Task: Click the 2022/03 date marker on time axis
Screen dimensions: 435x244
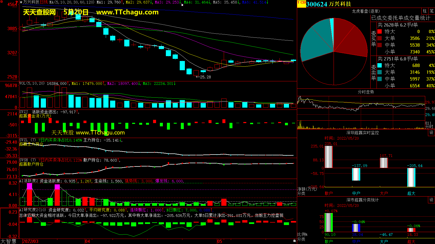Action: 30,241
